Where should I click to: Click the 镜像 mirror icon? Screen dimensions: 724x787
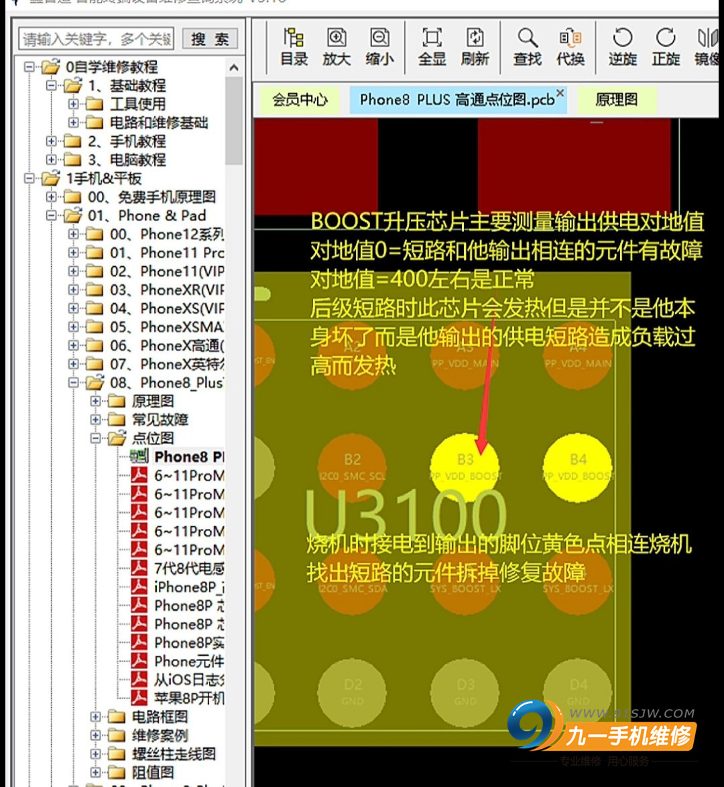(x=707, y=47)
